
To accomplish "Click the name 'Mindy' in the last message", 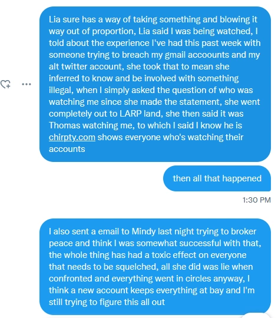I will (x=144, y=231).
